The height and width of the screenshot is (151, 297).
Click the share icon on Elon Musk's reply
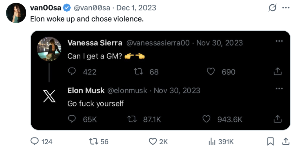pyautogui.click(x=278, y=119)
